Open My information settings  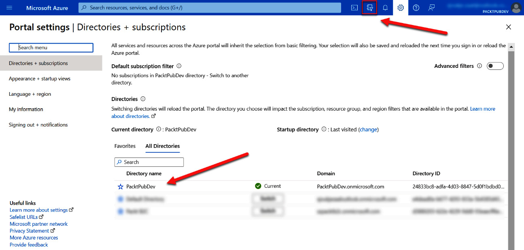pyautogui.click(x=26, y=109)
